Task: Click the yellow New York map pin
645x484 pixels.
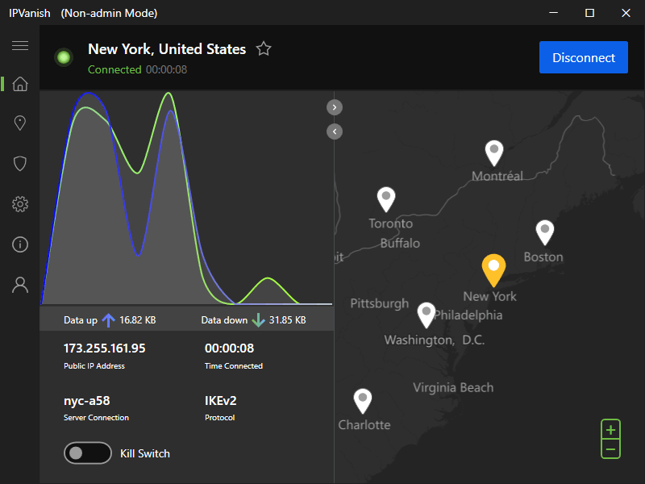Action: point(493,269)
